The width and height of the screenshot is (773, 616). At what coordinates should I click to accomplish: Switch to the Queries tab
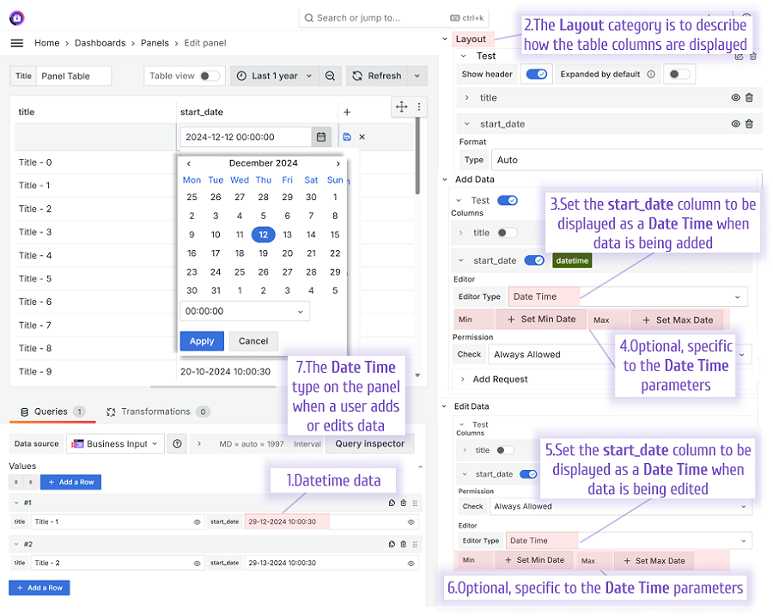[52, 412]
